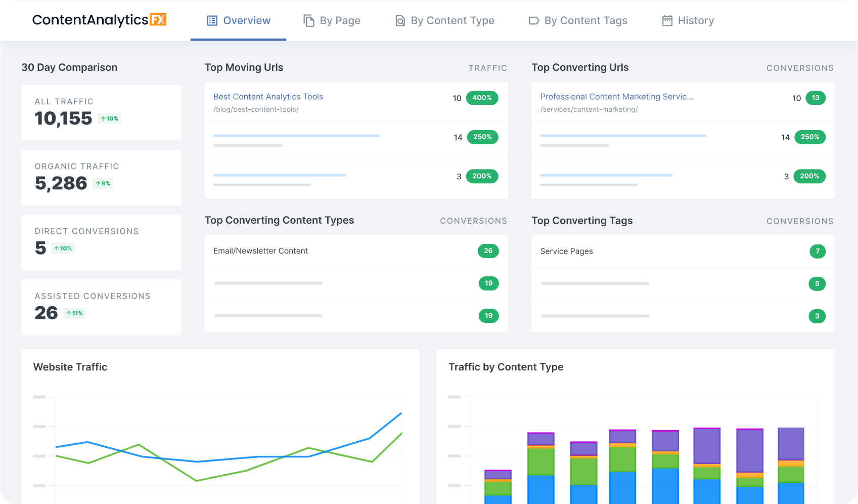Image resolution: width=858 pixels, height=504 pixels.
Task: Click the ContentAnalyticsFX logo
Action: [99, 20]
